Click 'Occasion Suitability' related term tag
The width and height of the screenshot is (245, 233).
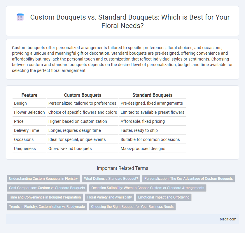point(148,188)
